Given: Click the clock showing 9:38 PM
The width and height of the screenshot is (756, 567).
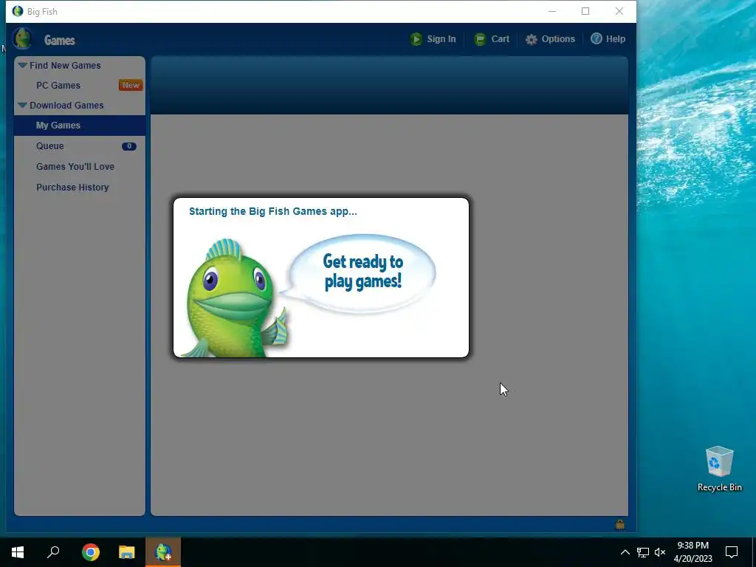Looking at the screenshot, I should (x=693, y=546).
